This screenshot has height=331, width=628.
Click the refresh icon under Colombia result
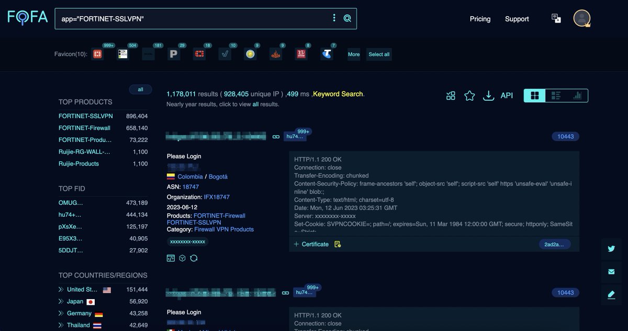tap(194, 258)
